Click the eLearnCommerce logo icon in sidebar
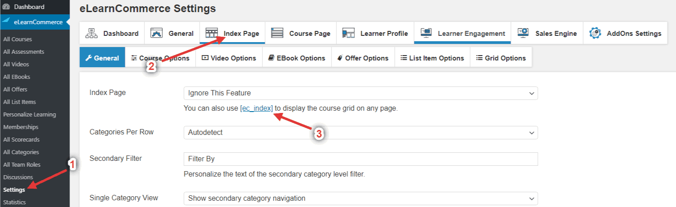676x207 pixels. pos(6,22)
